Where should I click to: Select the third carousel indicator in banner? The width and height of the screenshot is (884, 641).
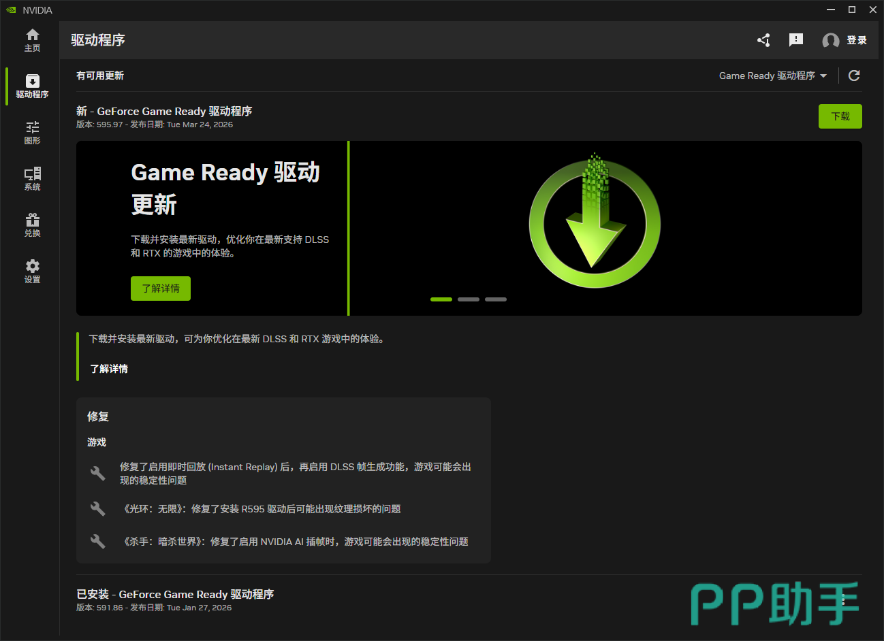click(x=496, y=299)
